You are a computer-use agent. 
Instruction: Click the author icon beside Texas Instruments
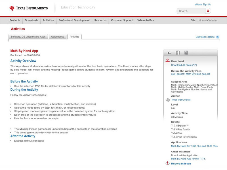[x=168, y=100]
